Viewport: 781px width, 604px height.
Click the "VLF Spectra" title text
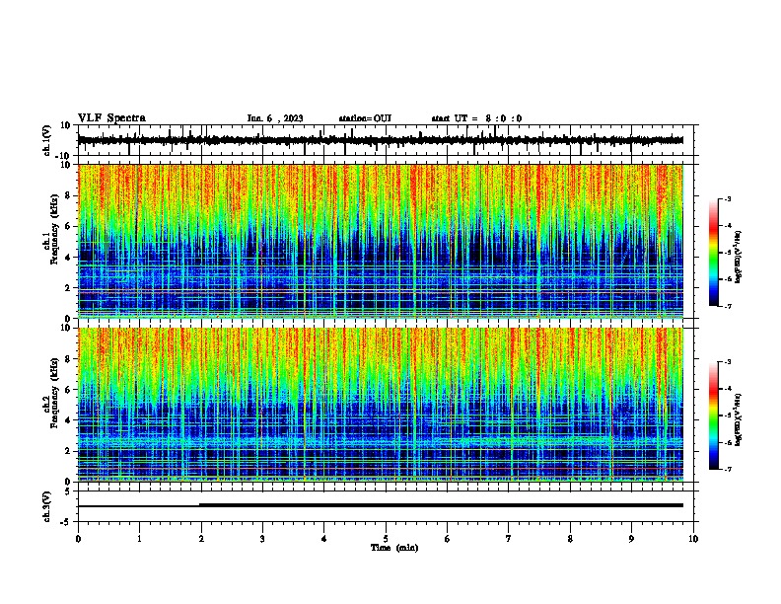coord(111,118)
